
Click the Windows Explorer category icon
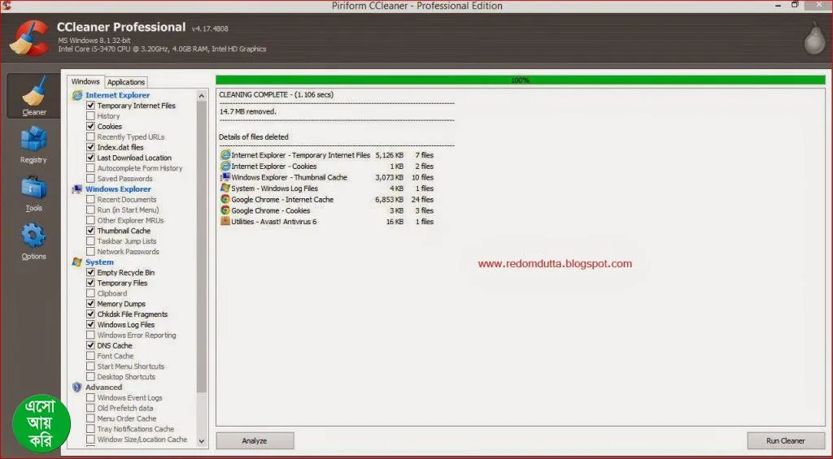coord(77,189)
